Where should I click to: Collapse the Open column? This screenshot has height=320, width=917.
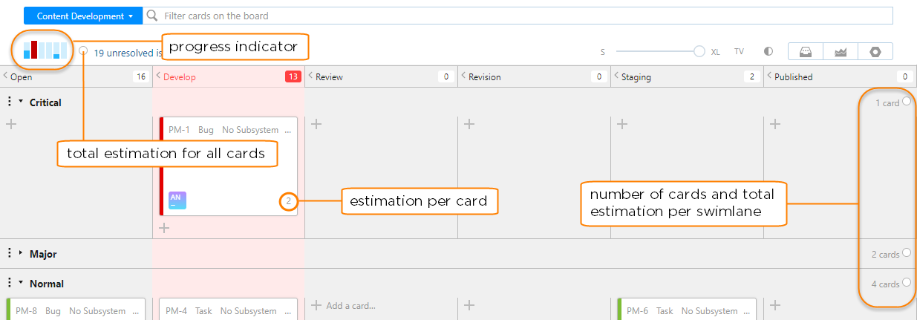(6, 76)
